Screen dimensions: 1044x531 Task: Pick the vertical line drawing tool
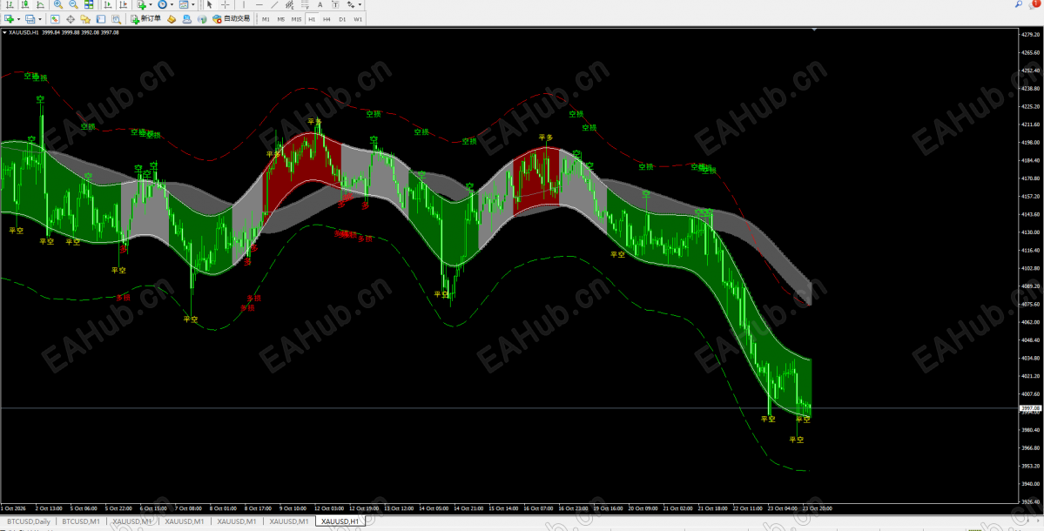[x=244, y=4]
